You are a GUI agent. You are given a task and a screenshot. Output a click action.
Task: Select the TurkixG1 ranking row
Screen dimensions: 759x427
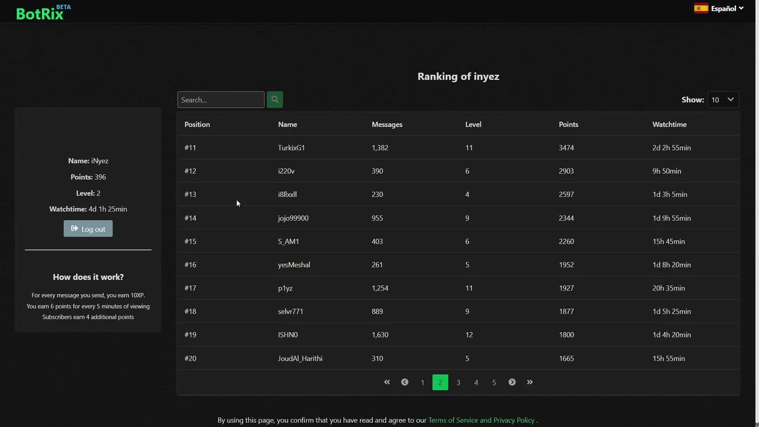click(458, 148)
